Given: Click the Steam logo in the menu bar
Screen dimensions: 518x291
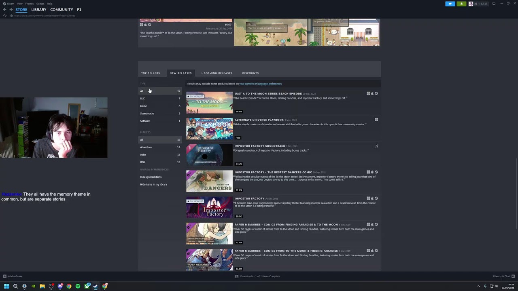Looking at the screenshot, I should click(4, 4).
